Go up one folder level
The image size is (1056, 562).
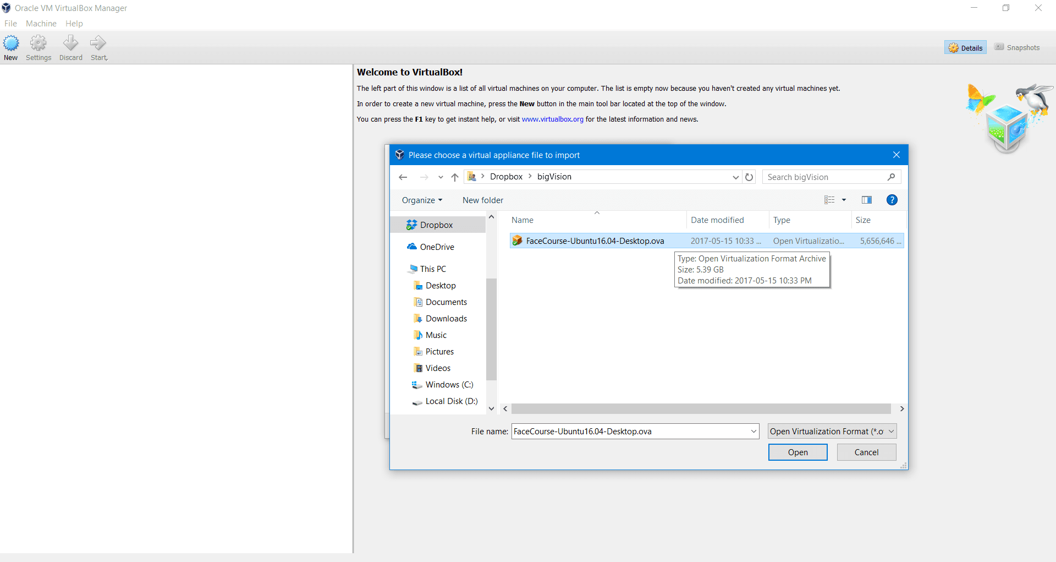coord(455,177)
